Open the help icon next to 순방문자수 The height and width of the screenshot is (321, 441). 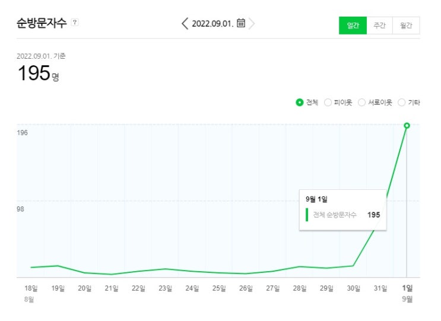(x=75, y=22)
